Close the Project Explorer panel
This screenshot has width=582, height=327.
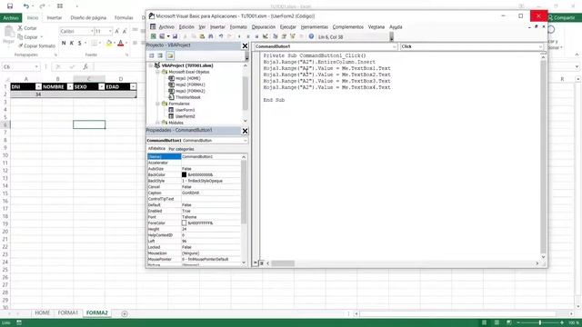(245, 46)
